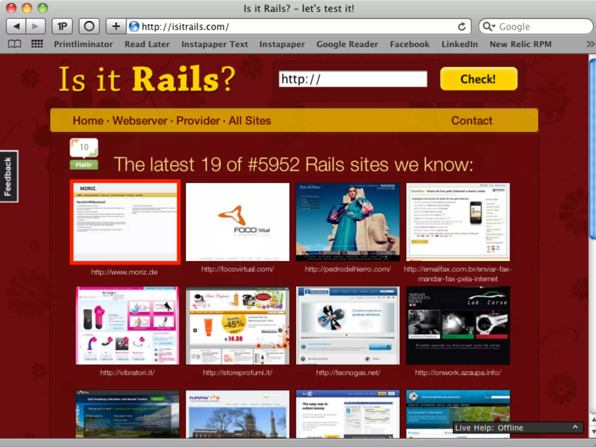Open the Feedback side tab
The image size is (596, 447).
[x=8, y=176]
